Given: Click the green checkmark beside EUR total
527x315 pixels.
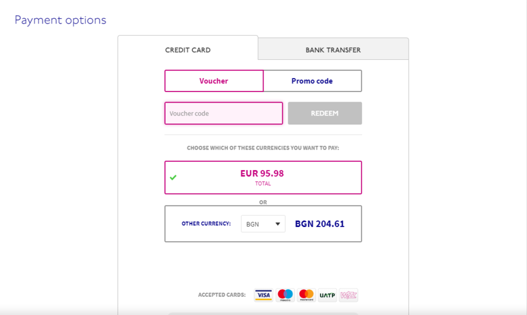Looking at the screenshot, I should click(173, 177).
